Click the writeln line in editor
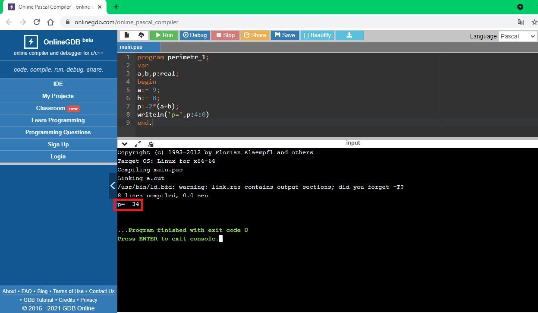The height and width of the screenshot is (313, 538). point(173,114)
